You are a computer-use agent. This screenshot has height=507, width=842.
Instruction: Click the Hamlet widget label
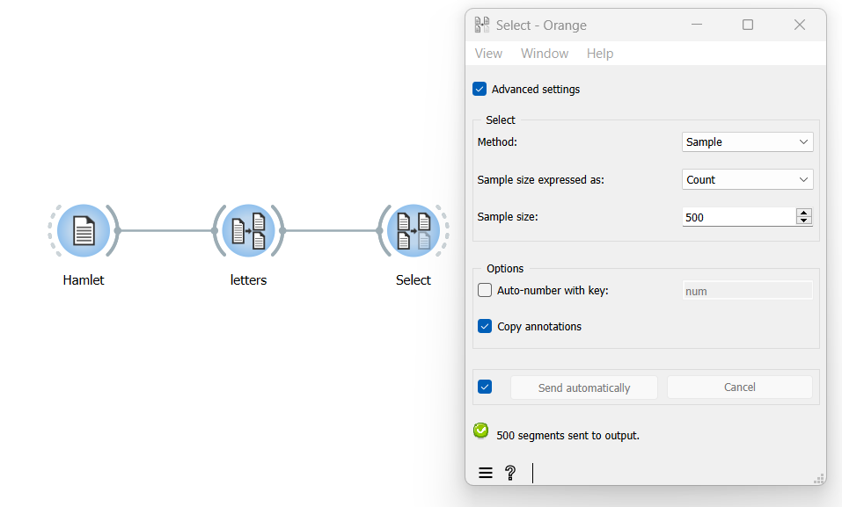(84, 280)
